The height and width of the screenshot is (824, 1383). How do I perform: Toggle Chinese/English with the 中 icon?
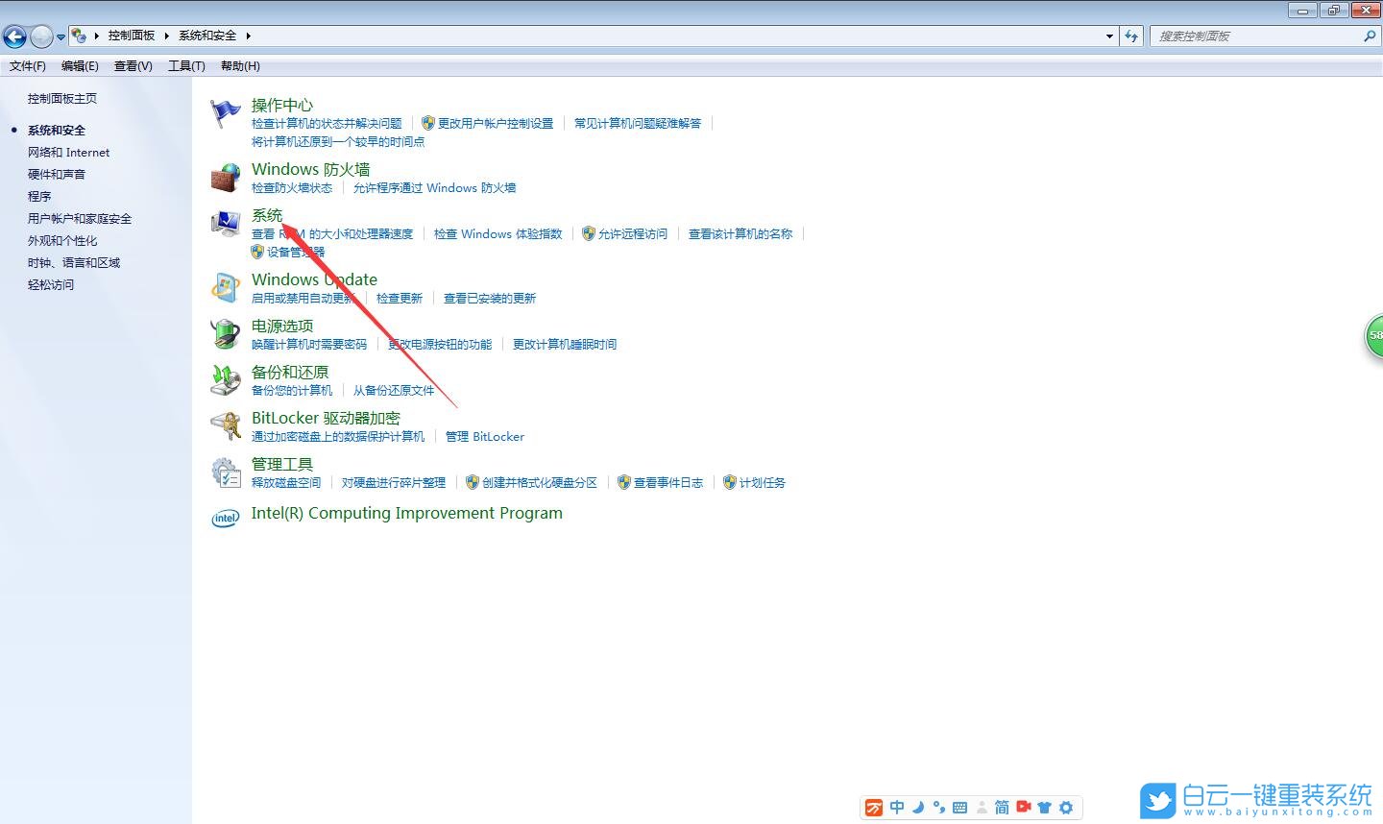pyautogui.click(x=896, y=808)
